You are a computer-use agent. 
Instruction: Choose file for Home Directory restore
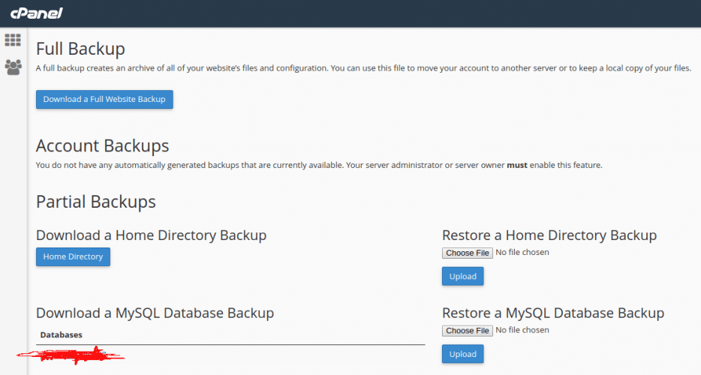(467, 253)
